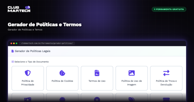194x102 pixels.
Task: Click the Ferramenta Gratuita badge
Action: (x=169, y=9)
